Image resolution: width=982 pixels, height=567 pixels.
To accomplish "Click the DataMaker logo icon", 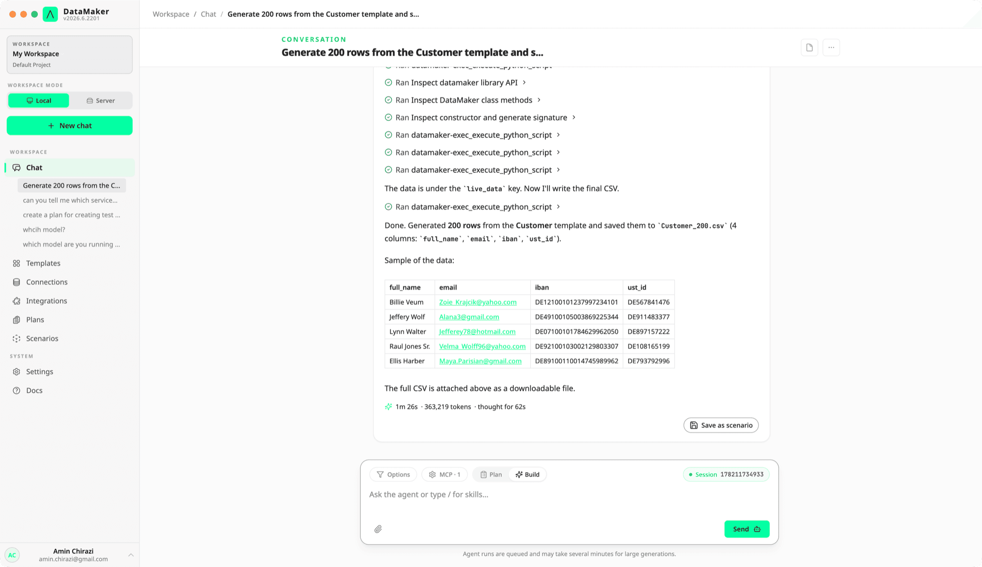I will point(50,14).
